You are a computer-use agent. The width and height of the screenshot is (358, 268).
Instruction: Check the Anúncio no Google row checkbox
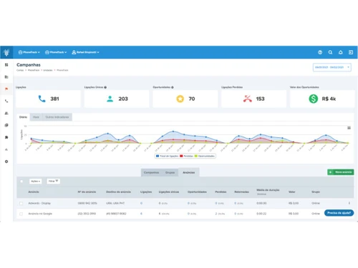point(21,214)
